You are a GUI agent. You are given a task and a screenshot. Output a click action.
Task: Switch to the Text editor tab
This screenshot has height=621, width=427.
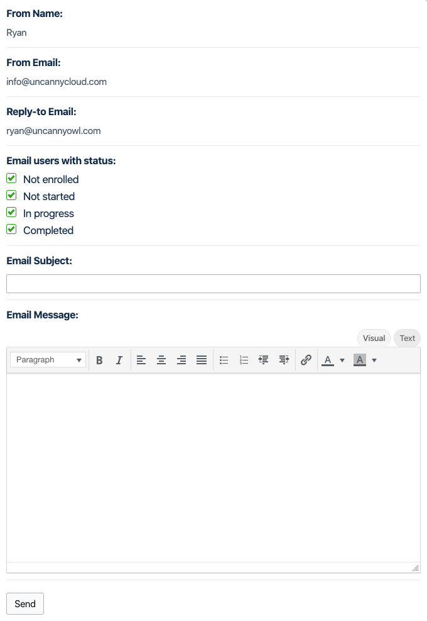click(x=407, y=338)
